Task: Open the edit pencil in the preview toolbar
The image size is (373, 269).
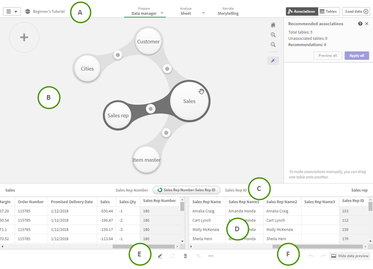Action: 160,256
